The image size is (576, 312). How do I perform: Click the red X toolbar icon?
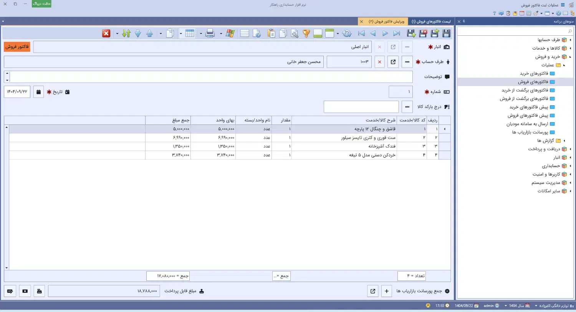(106, 33)
